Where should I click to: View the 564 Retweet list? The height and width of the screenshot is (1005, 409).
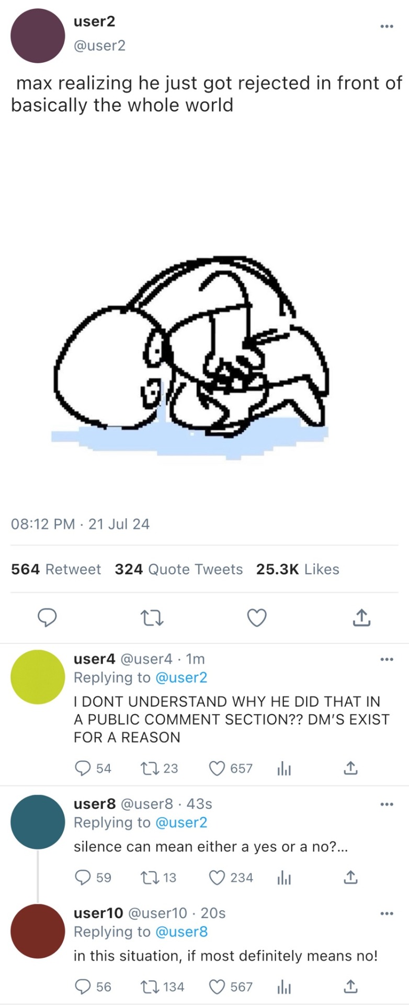click(x=56, y=569)
